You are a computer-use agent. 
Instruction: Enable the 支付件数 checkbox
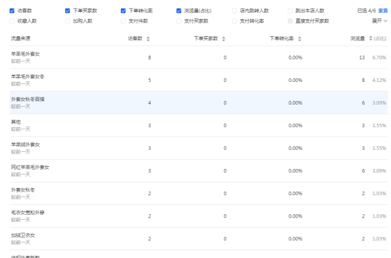point(123,21)
